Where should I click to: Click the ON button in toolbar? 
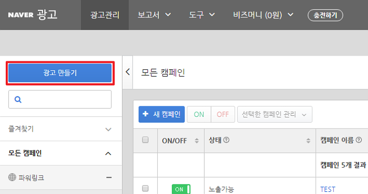199,114
